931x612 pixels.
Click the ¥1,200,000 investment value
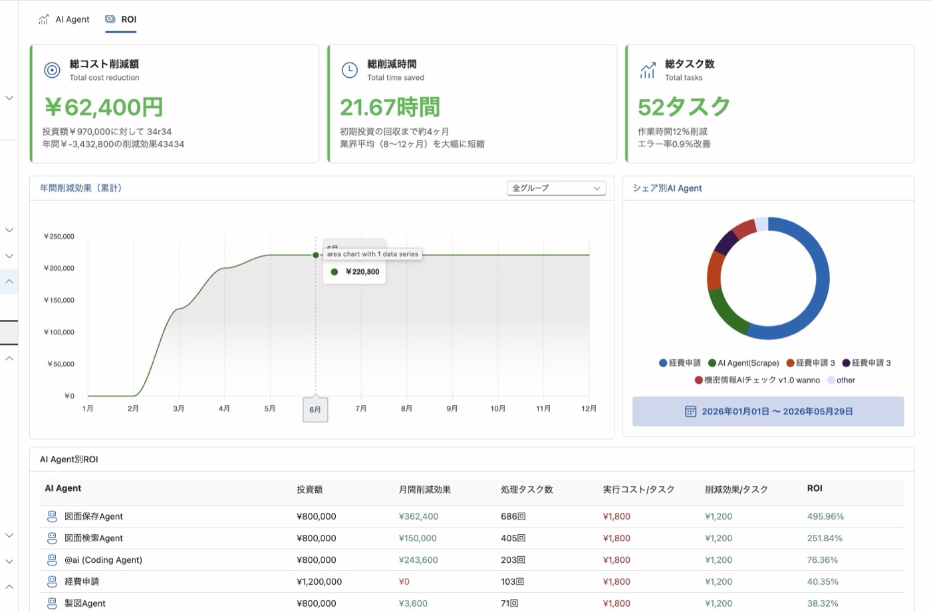click(319, 581)
